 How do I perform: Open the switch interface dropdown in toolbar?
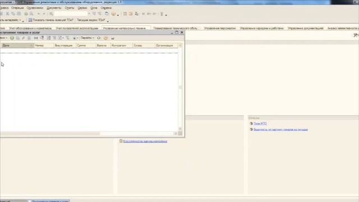click(11, 20)
